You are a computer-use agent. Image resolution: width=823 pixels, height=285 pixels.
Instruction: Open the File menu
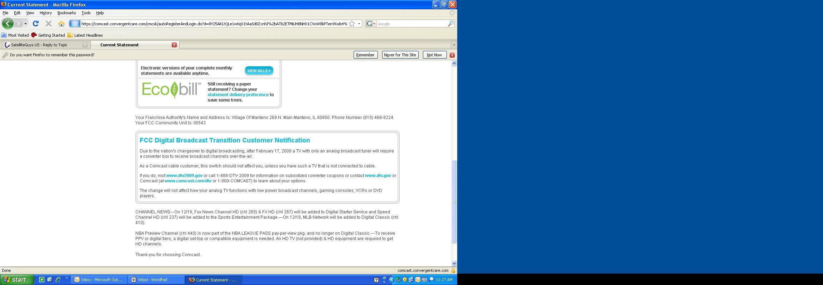click(x=5, y=13)
